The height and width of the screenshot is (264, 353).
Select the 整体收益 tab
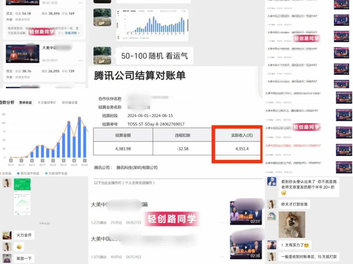point(25,102)
